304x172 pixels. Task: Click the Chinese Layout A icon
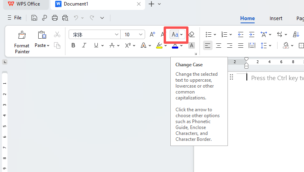[264, 34]
